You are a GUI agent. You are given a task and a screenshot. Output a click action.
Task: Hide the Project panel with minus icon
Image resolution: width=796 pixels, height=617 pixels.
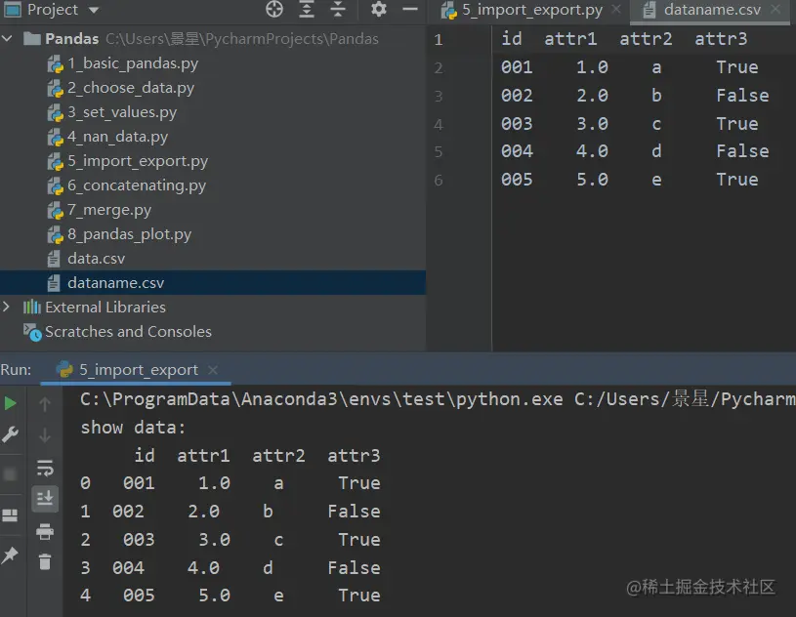[x=410, y=9]
